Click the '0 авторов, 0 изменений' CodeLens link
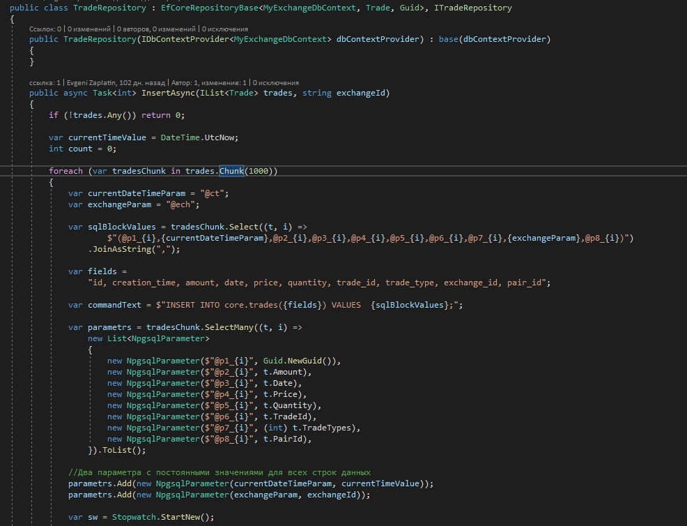687x526 pixels. point(156,29)
